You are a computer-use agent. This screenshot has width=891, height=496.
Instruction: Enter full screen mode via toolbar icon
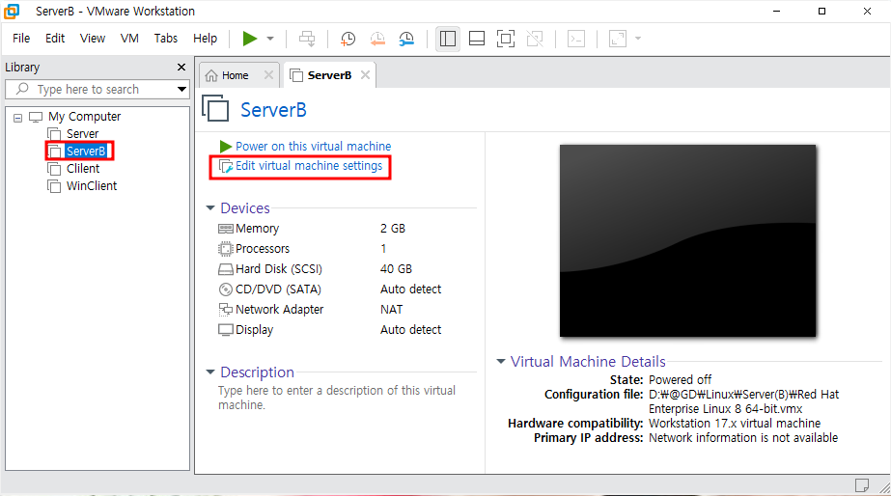pyautogui.click(x=505, y=39)
